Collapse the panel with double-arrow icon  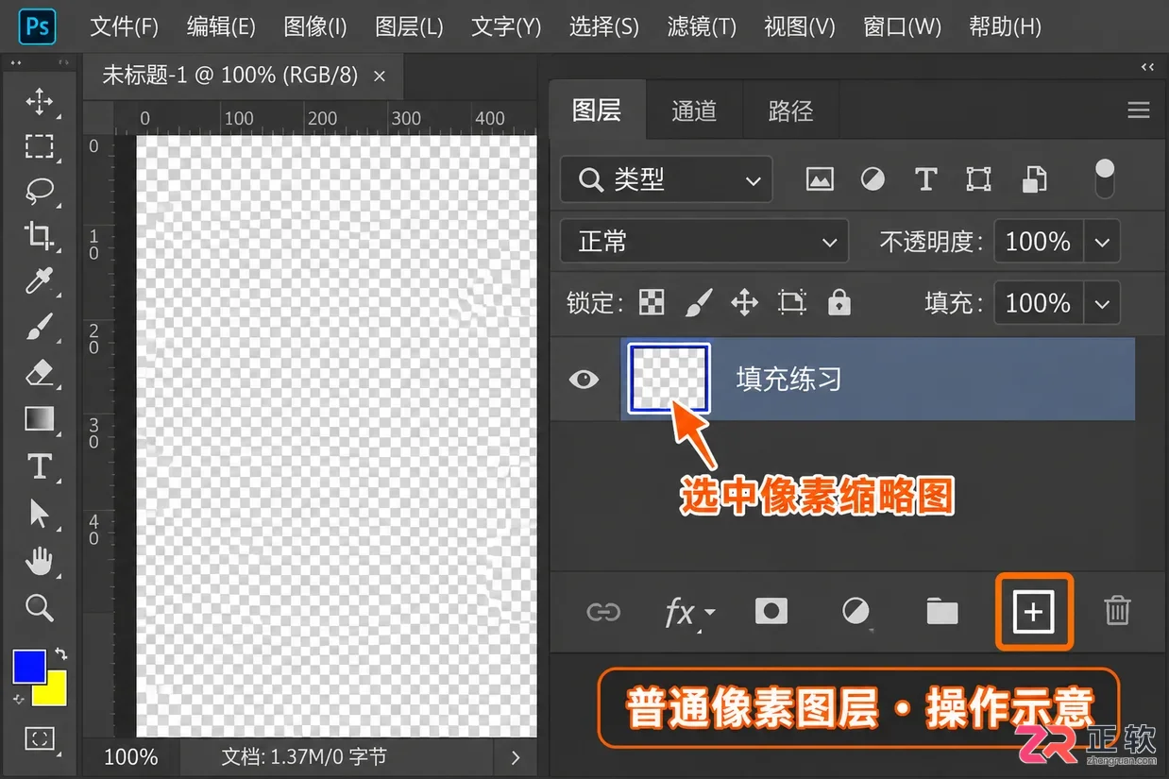(1147, 67)
